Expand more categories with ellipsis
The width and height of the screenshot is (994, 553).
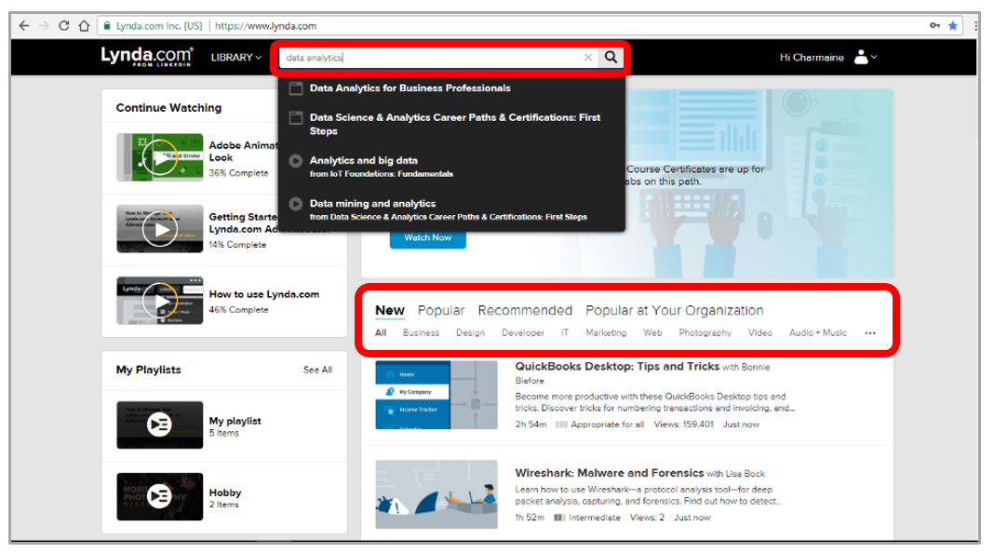[x=870, y=333]
